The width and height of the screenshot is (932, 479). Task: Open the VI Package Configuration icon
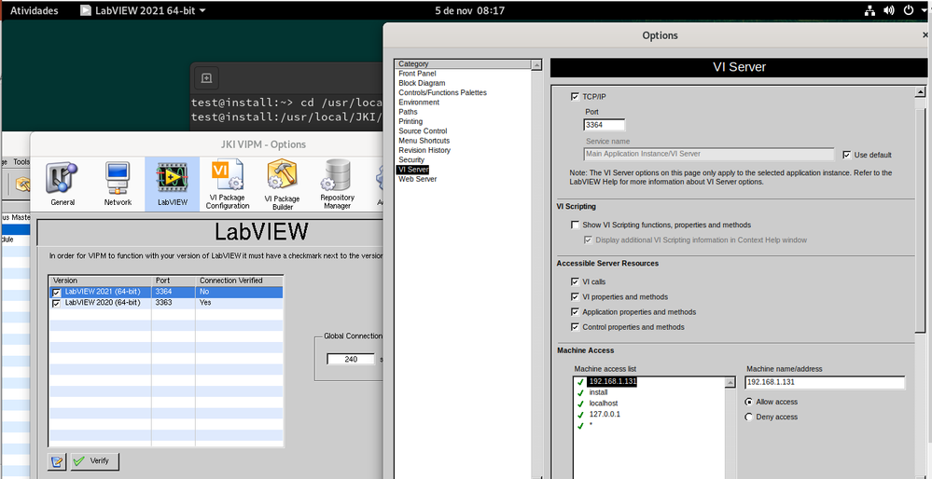[x=228, y=183]
